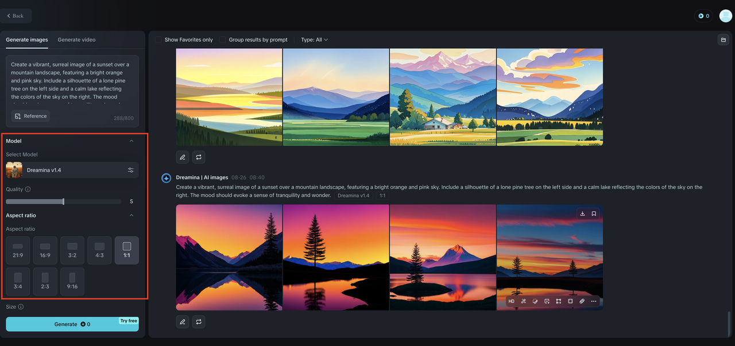Bookmark the hovered sunset image
The height and width of the screenshot is (346, 735).
(594, 213)
